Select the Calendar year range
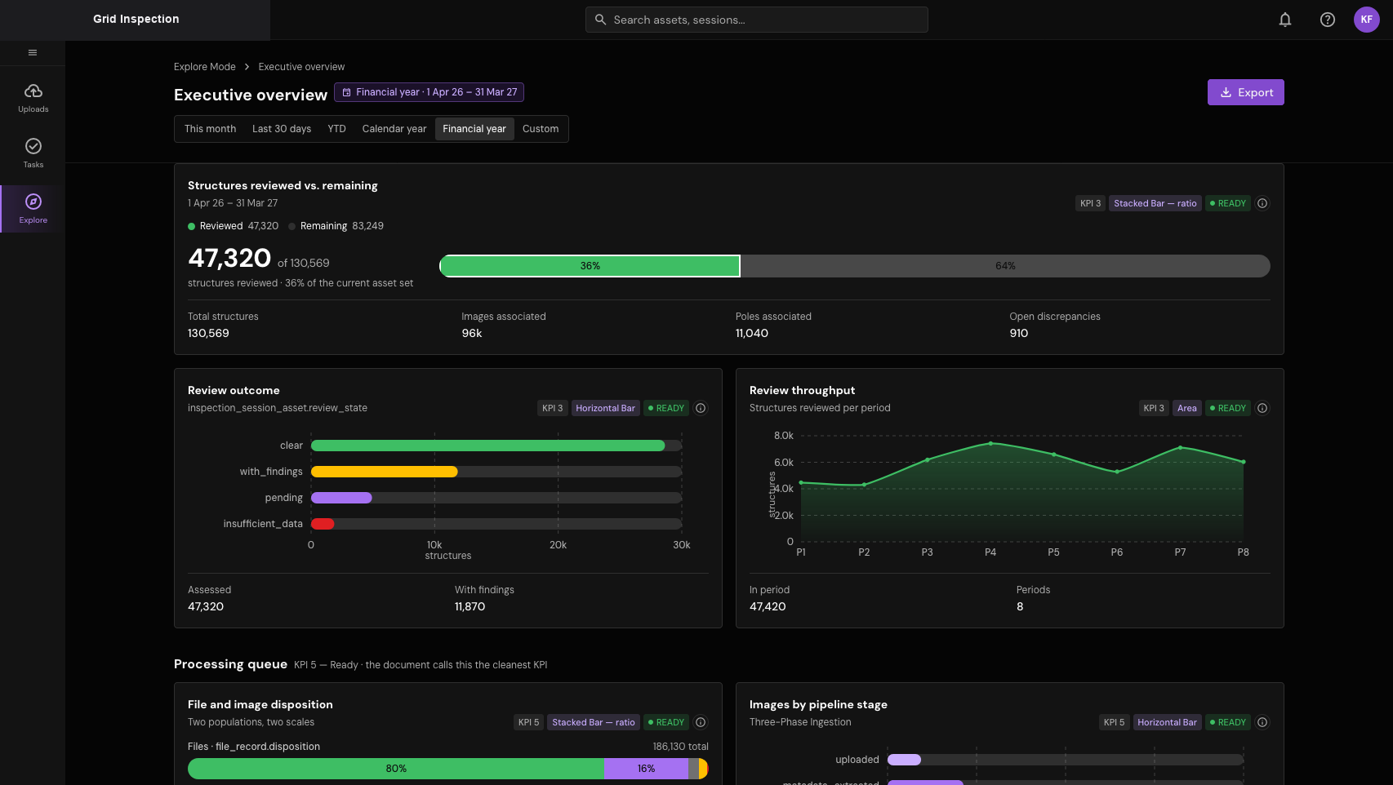Screen dimensions: 1393x785 [394, 129]
